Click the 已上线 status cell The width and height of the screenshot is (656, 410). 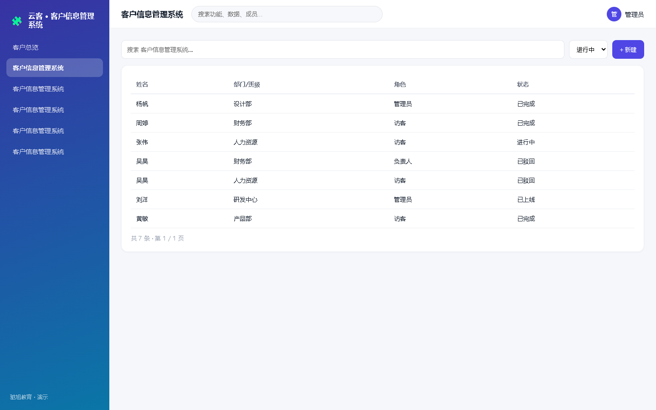pyautogui.click(x=526, y=200)
